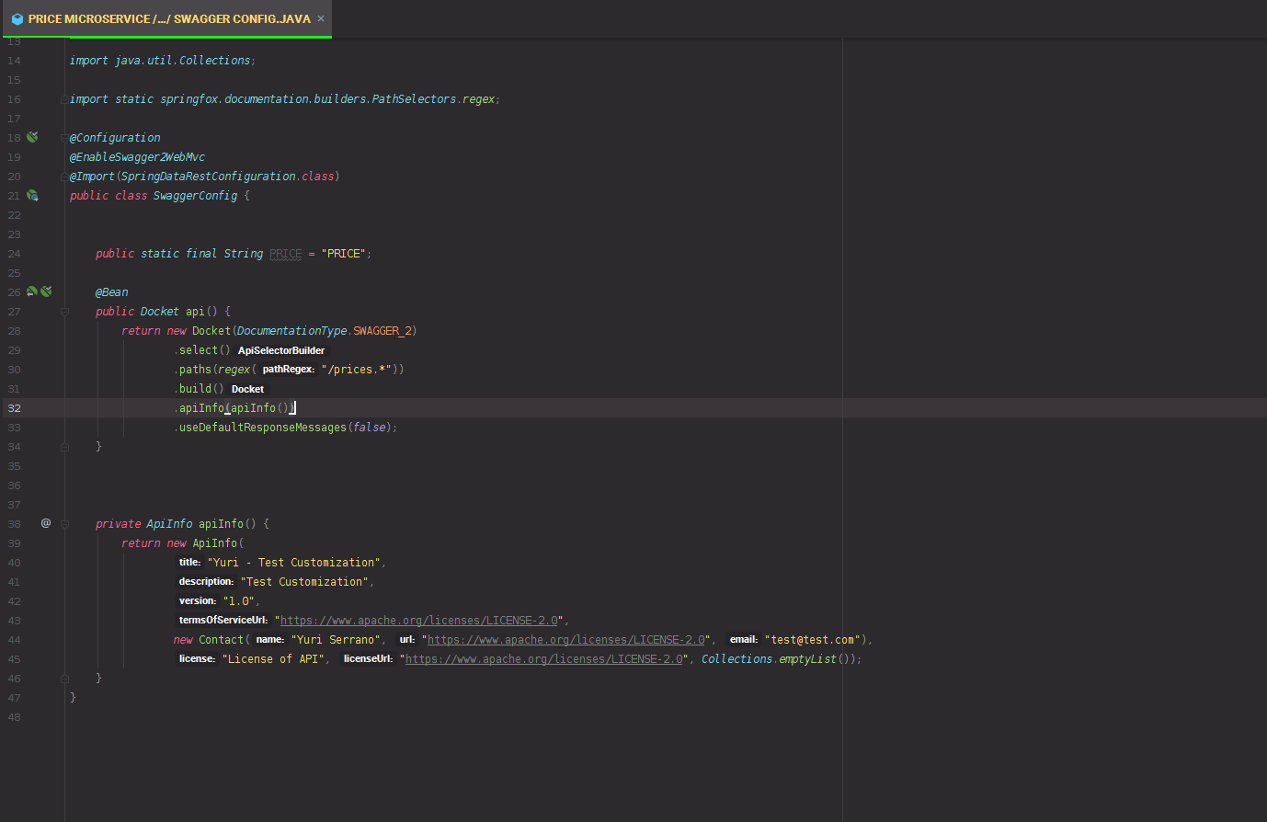This screenshot has height=822, width=1267.
Task: Collapse the api() method fold marker
Action: 64,311
